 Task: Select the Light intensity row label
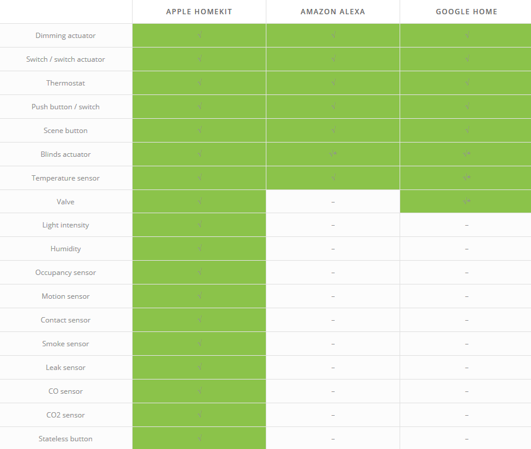point(65,225)
